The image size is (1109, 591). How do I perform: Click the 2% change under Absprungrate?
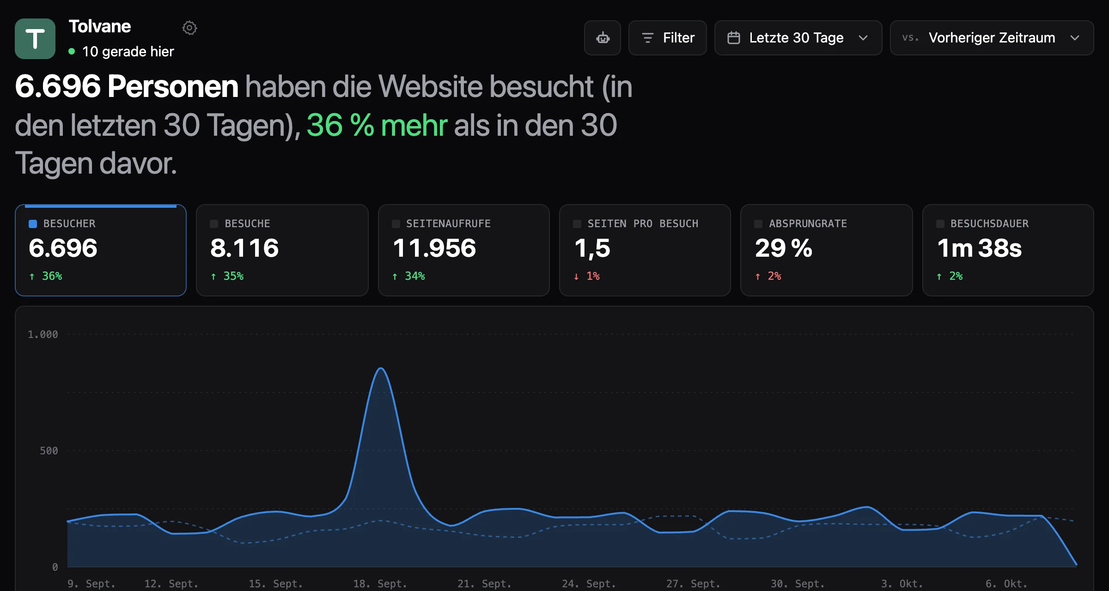(x=768, y=276)
